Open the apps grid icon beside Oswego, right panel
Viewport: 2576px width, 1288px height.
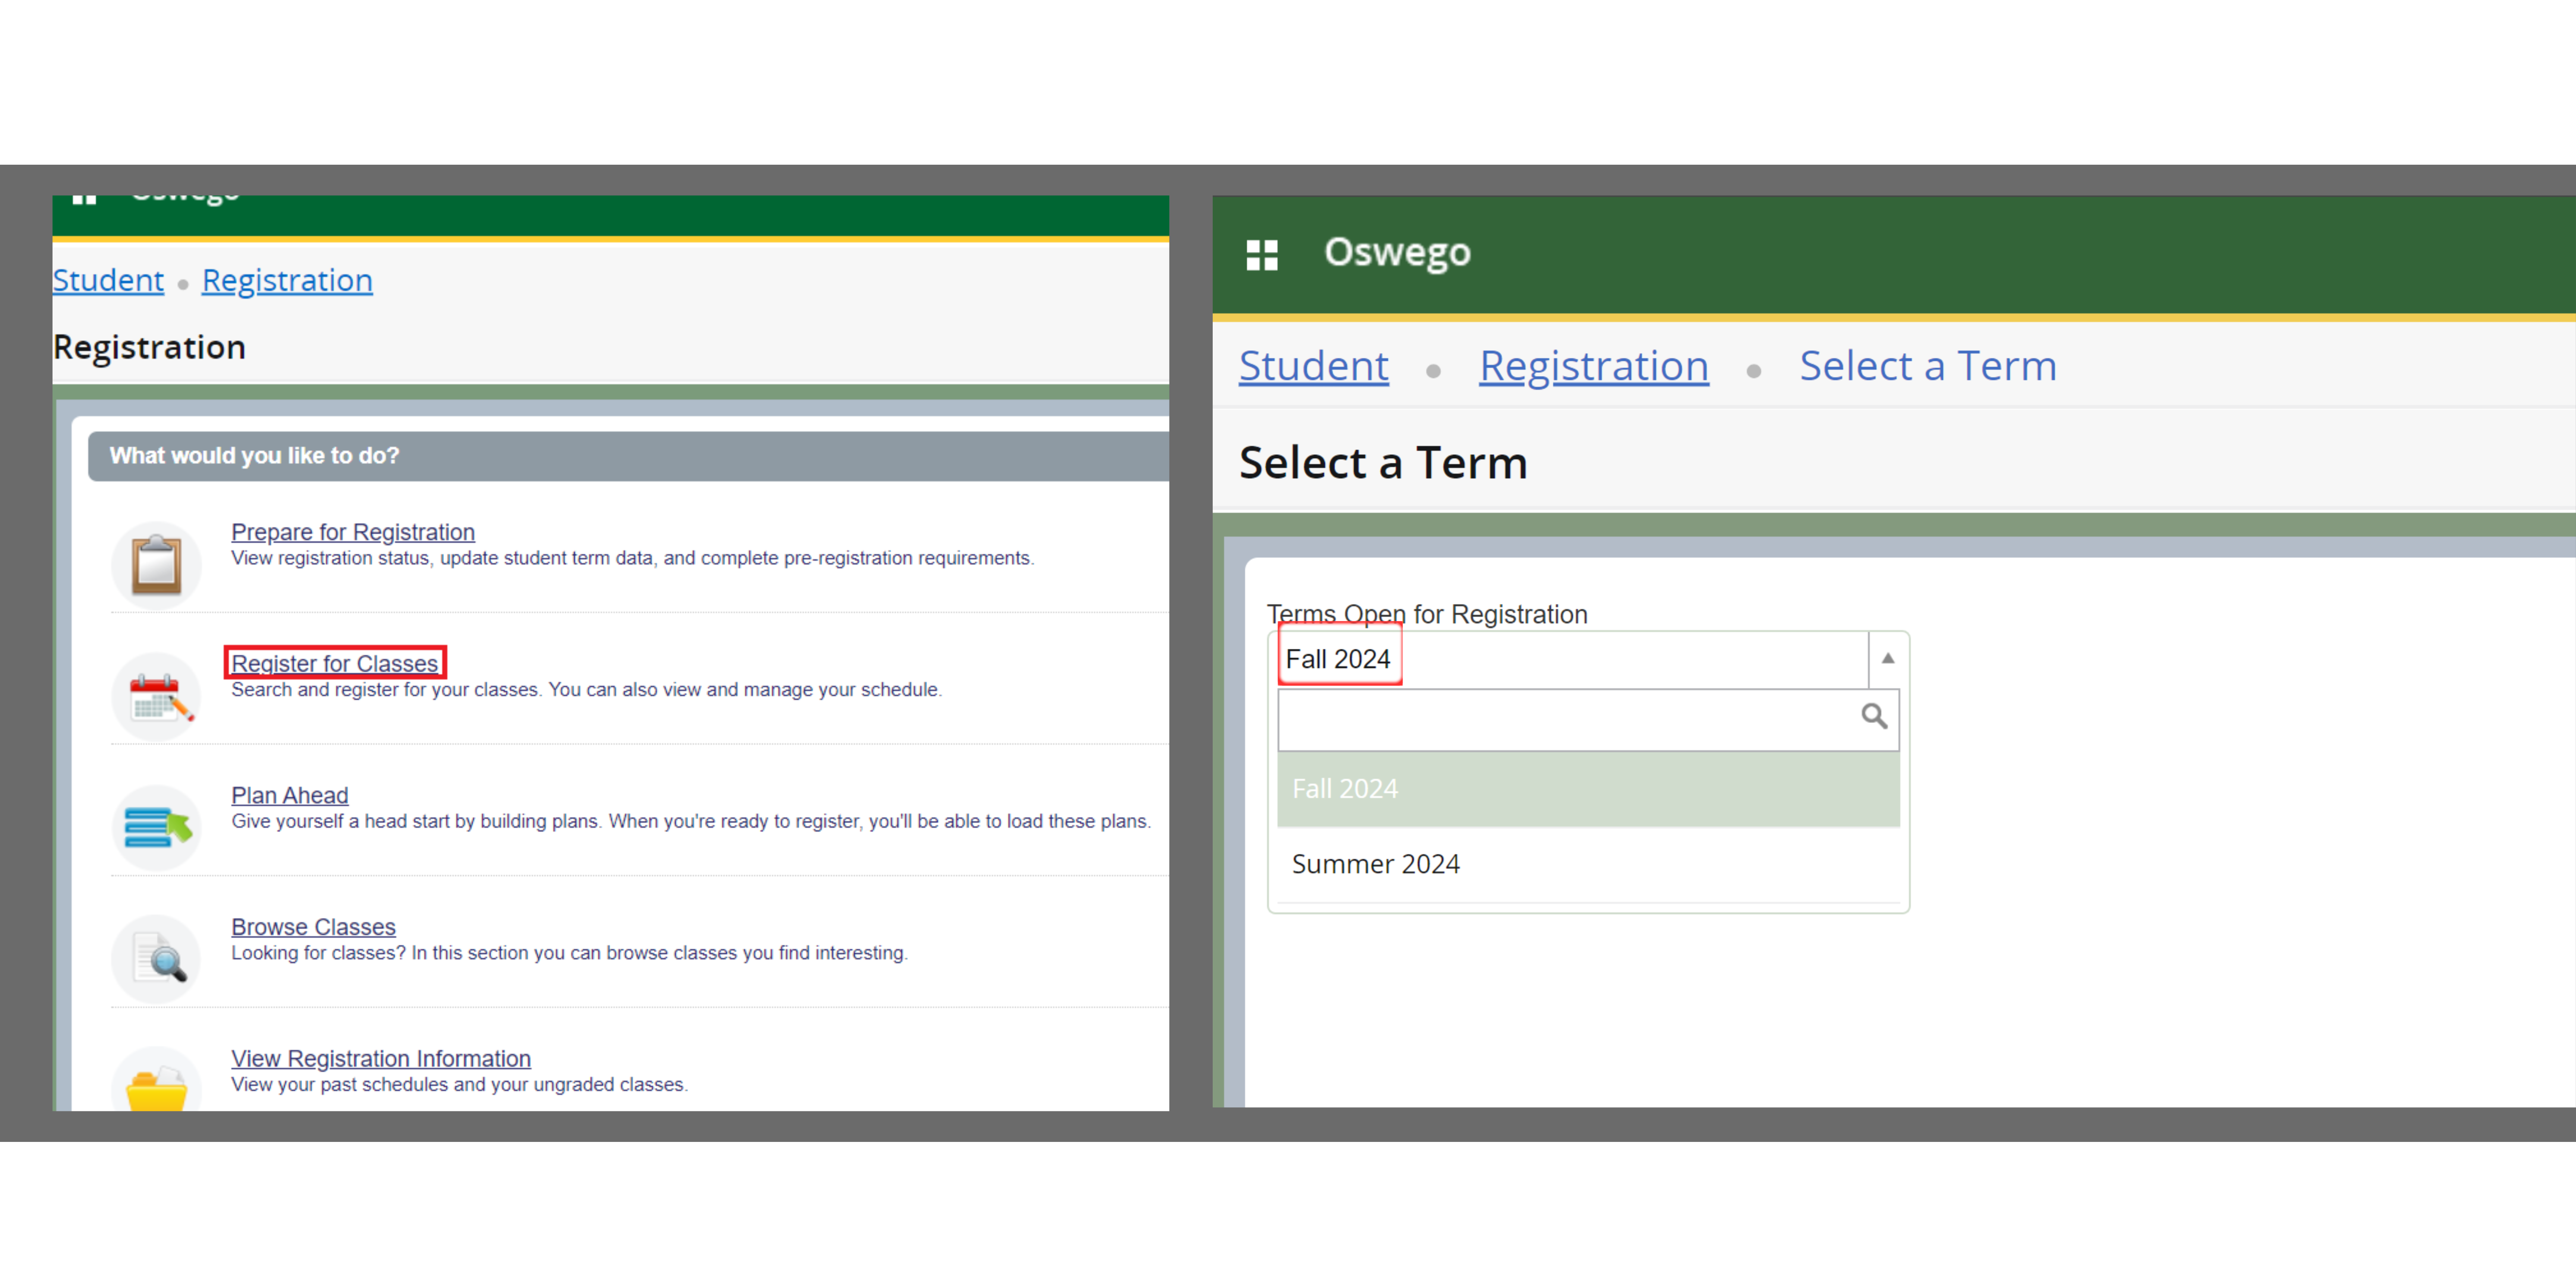[1262, 254]
